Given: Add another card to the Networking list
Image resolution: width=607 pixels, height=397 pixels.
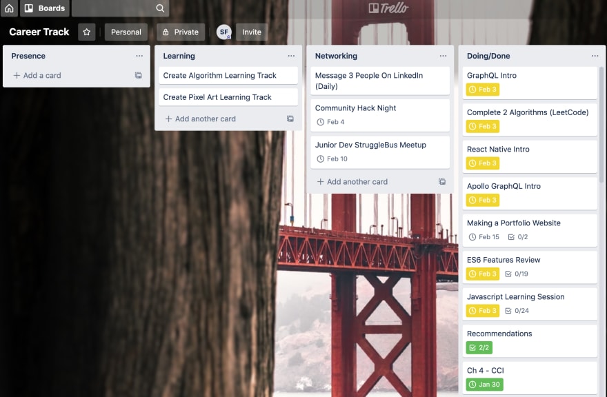Looking at the screenshot, I should 352,181.
